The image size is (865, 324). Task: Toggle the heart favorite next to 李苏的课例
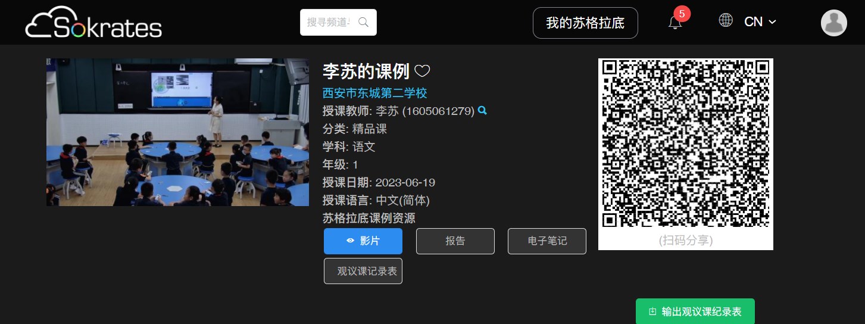422,71
